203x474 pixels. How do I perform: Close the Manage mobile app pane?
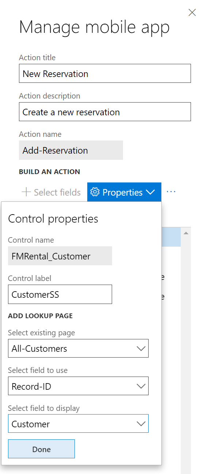pyautogui.click(x=192, y=13)
